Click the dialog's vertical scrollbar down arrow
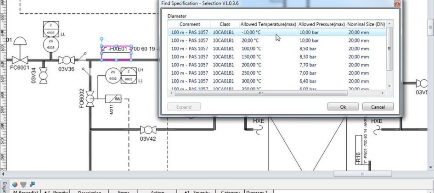This screenshot has height=193, width=434. pos(389,86)
